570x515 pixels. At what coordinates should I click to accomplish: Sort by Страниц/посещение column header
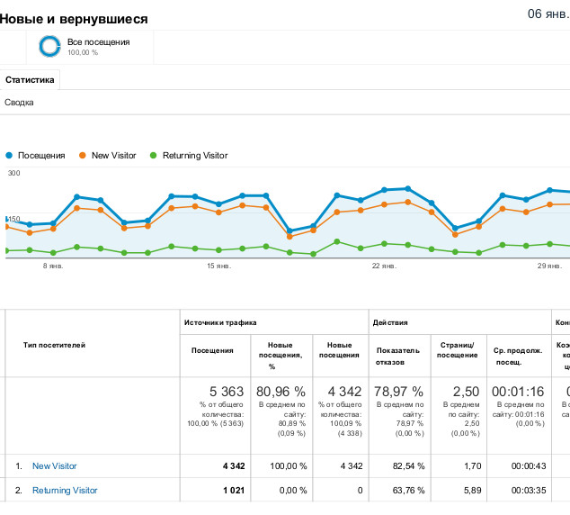459,356
